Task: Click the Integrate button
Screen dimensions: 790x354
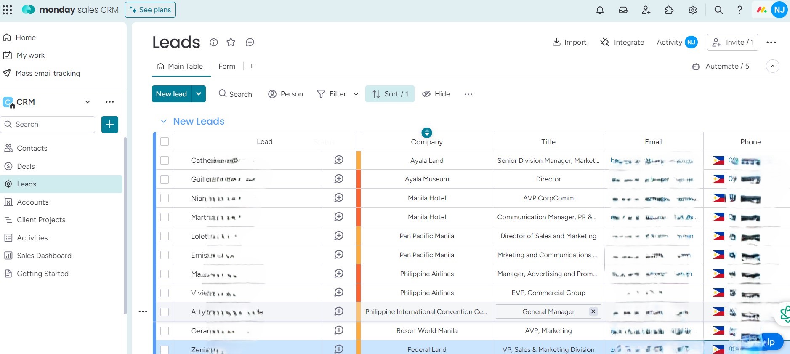Action: tap(622, 42)
